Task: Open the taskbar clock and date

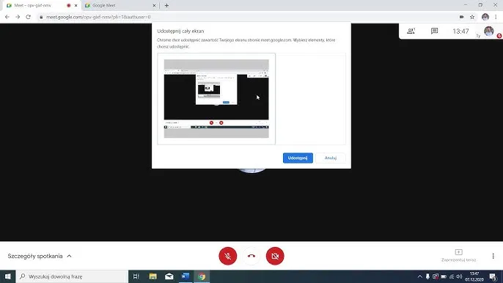Action: coord(474,276)
